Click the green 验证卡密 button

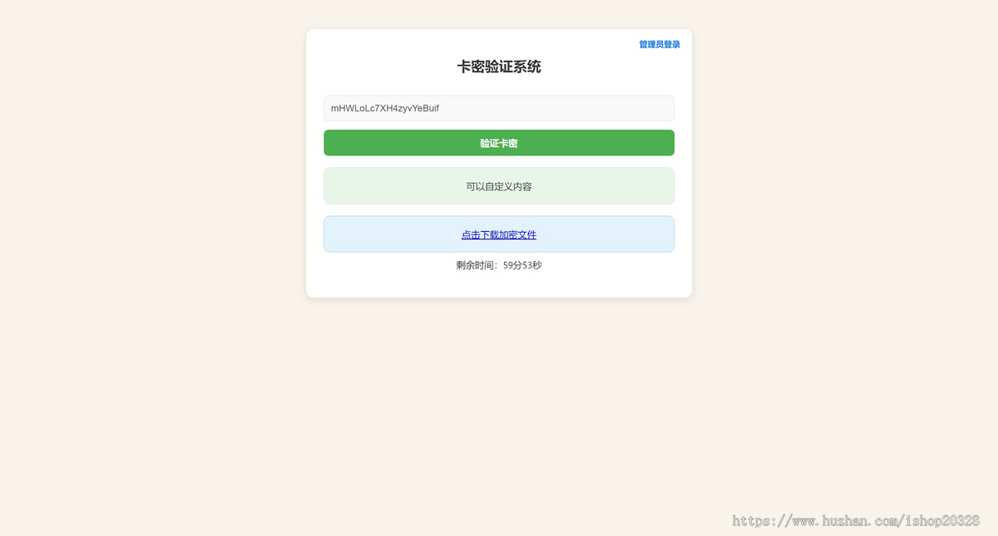pos(499,143)
